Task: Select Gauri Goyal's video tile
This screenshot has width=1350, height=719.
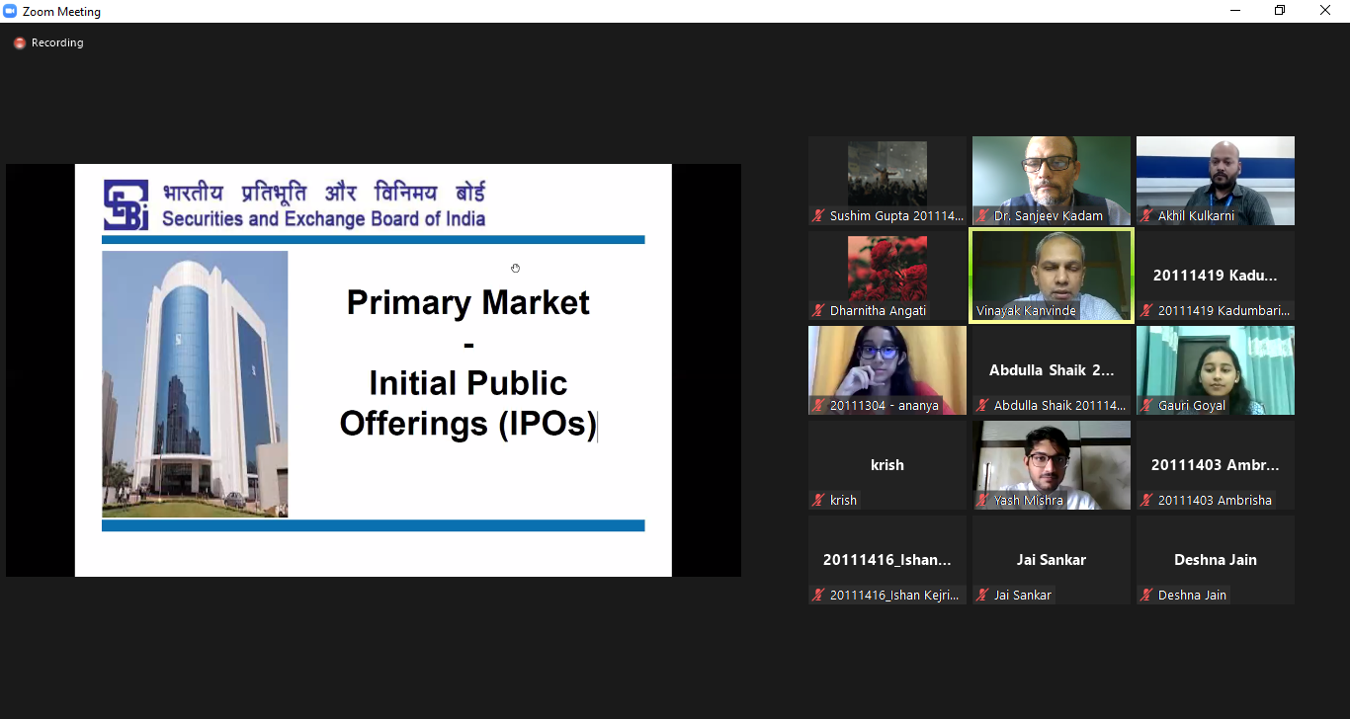Action: coord(1216,370)
